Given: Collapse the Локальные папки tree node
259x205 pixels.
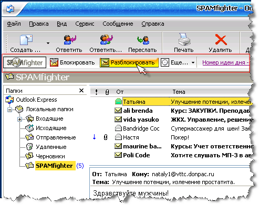Looking at the screenshot, I should [10, 110].
